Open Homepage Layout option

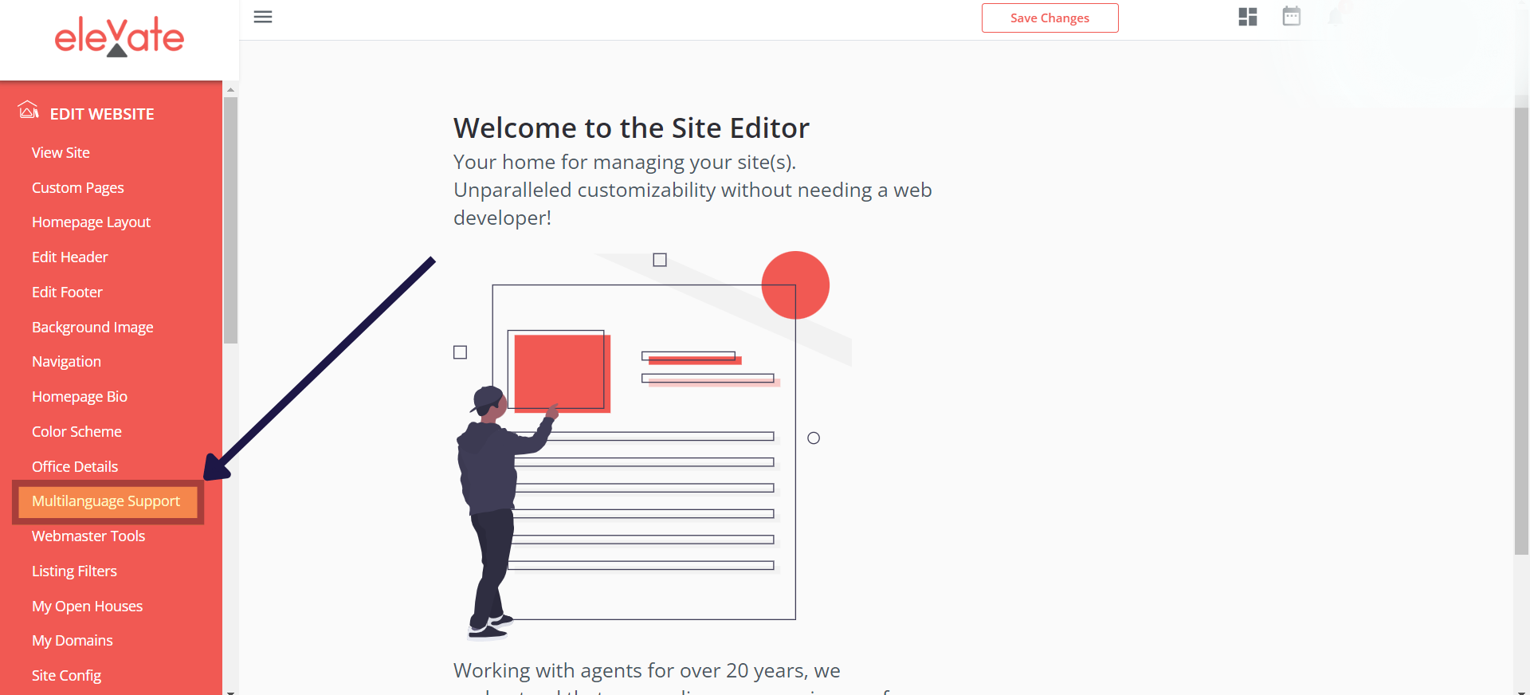coord(91,222)
